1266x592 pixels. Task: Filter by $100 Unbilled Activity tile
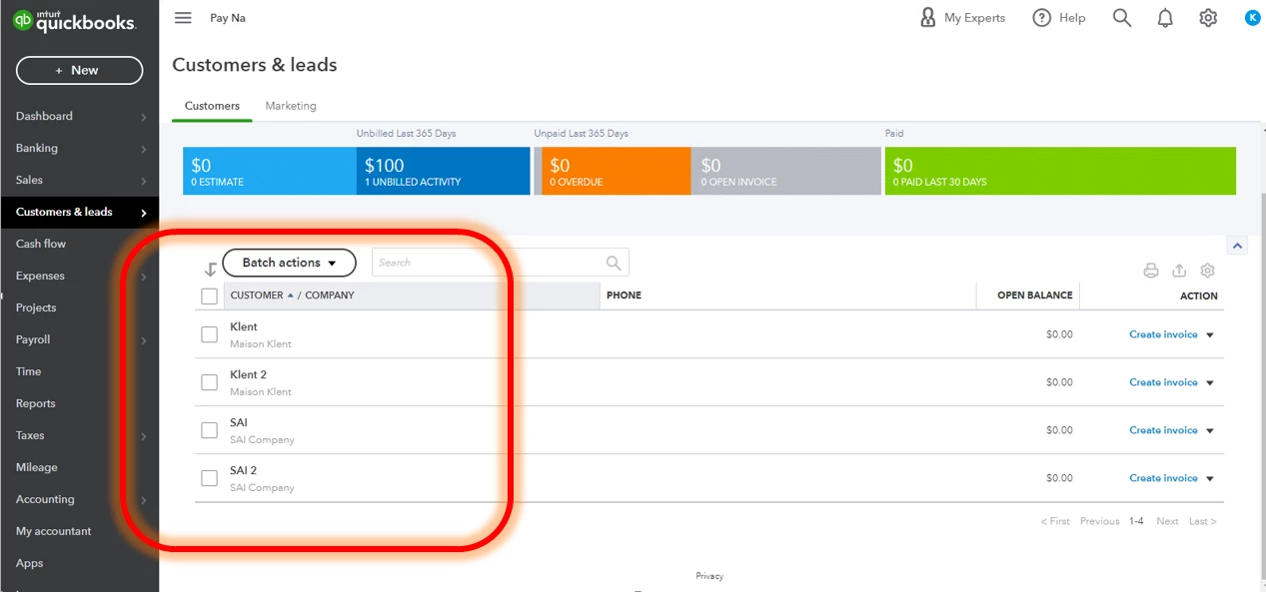444,171
